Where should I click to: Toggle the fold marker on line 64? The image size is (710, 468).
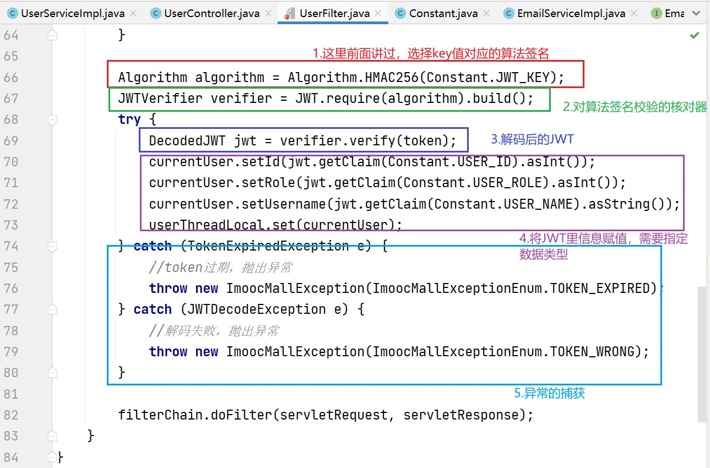click(x=52, y=35)
